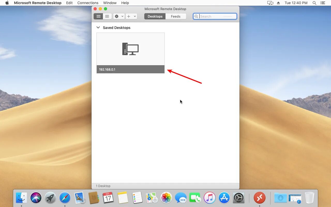Viewport: 331px width, 207px height.
Task: Open Reminders icon in Dock
Action: [x=137, y=198]
